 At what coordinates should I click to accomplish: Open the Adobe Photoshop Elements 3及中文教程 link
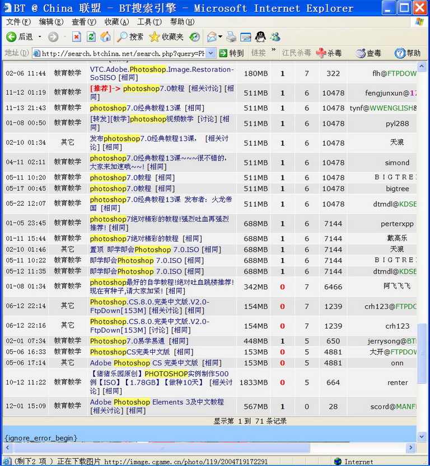pos(157,402)
